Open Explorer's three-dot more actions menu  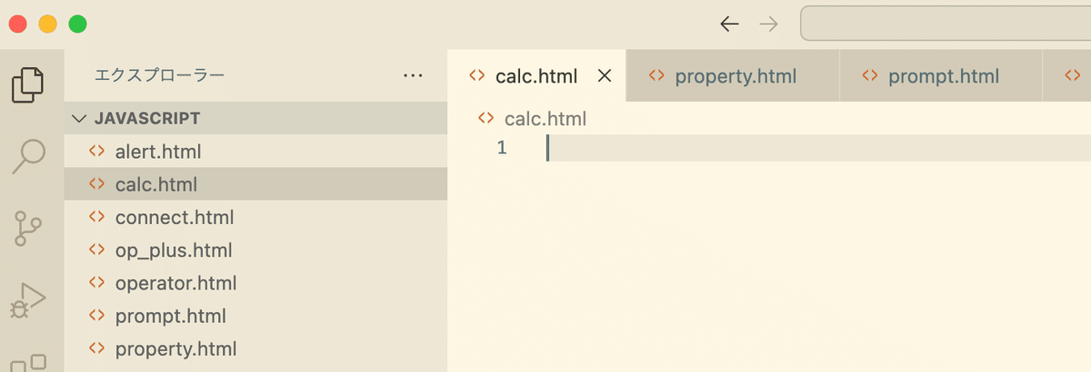click(x=413, y=76)
